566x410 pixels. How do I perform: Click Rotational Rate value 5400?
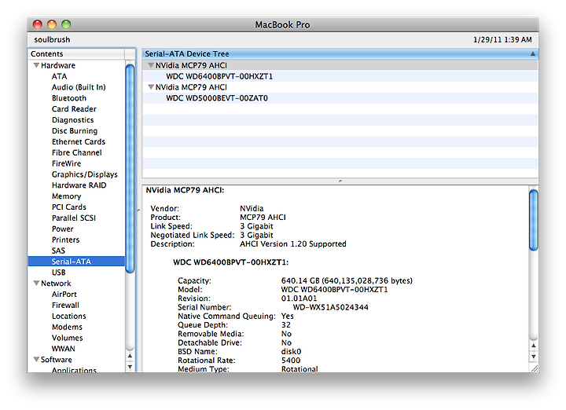coord(291,361)
